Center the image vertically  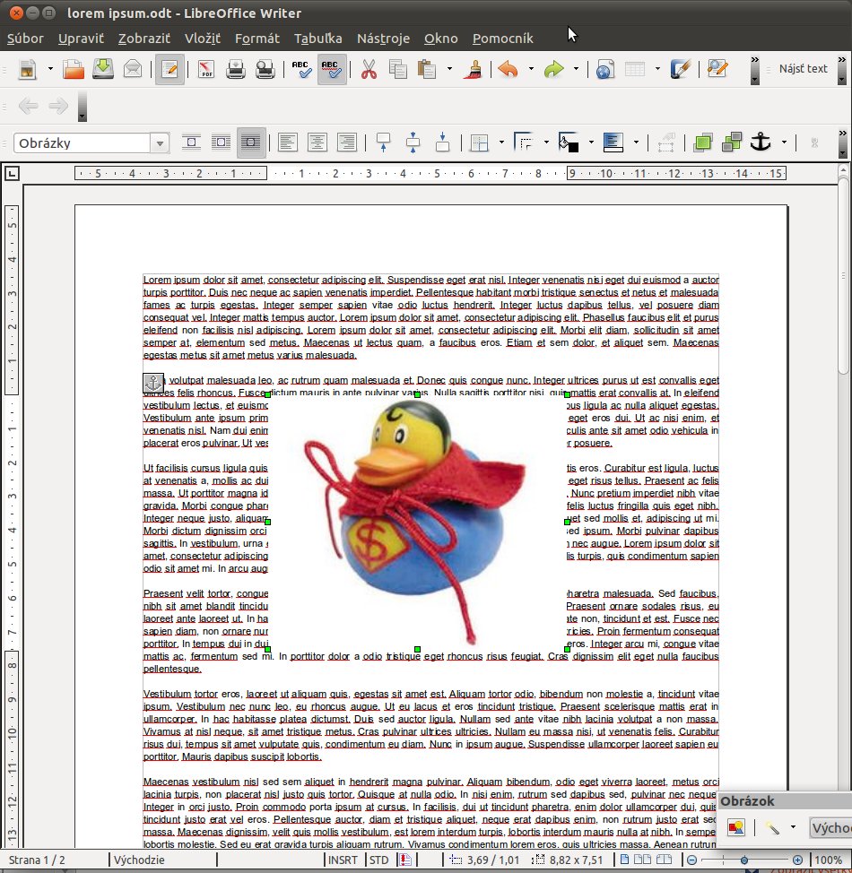point(413,143)
